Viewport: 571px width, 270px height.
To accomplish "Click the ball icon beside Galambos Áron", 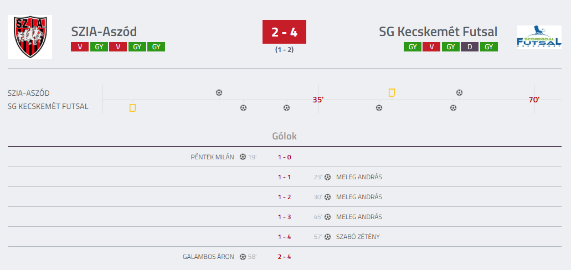I will pyautogui.click(x=243, y=257).
